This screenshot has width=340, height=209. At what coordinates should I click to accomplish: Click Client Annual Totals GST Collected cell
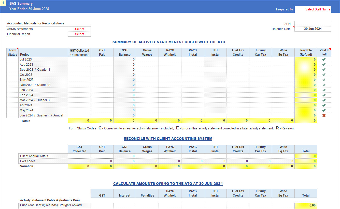[x=79, y=156]
